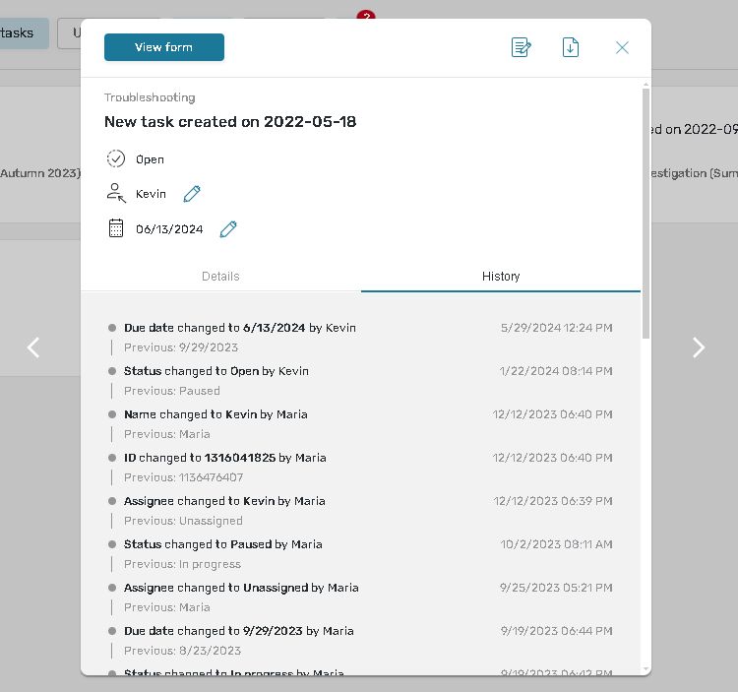Close the task details dialog
This screenshot has width=738, height=692.
click(x=622, y=47)
